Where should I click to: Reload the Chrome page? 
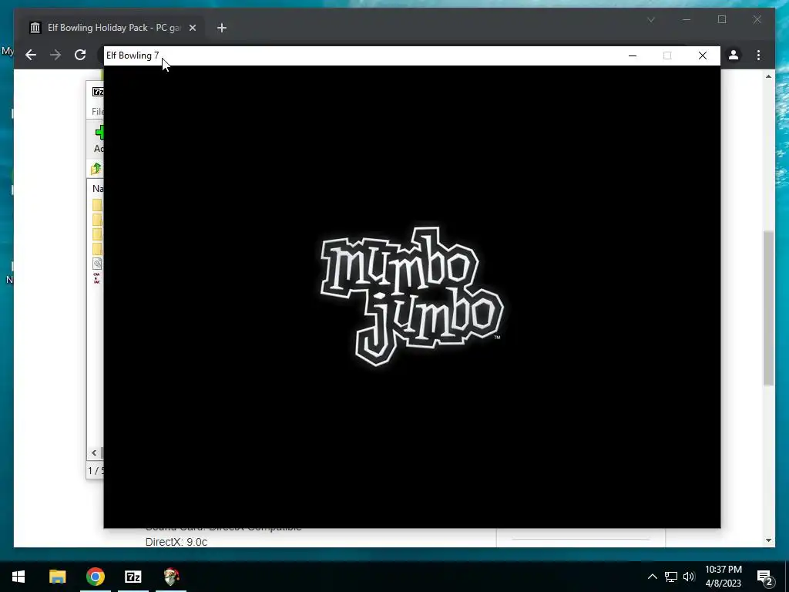[x=80, y=55]
